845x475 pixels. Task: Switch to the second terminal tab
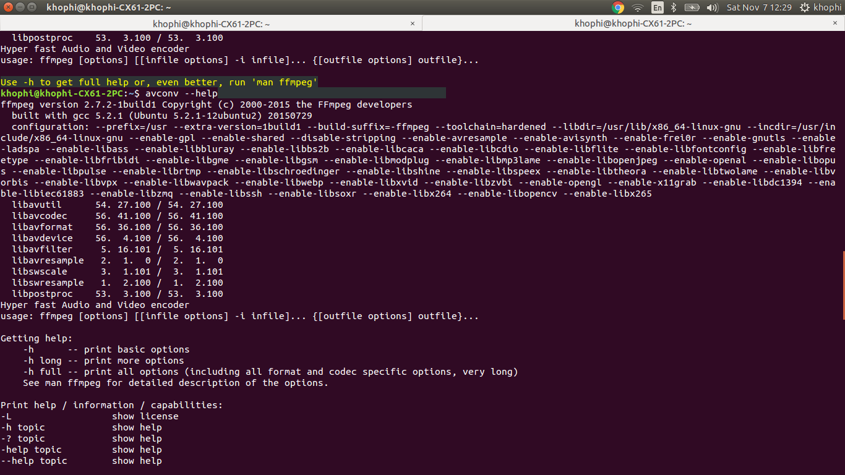[633, 24]
